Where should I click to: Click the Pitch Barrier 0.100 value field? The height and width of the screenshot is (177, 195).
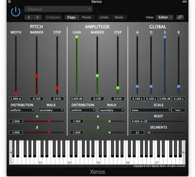point(37,99)
